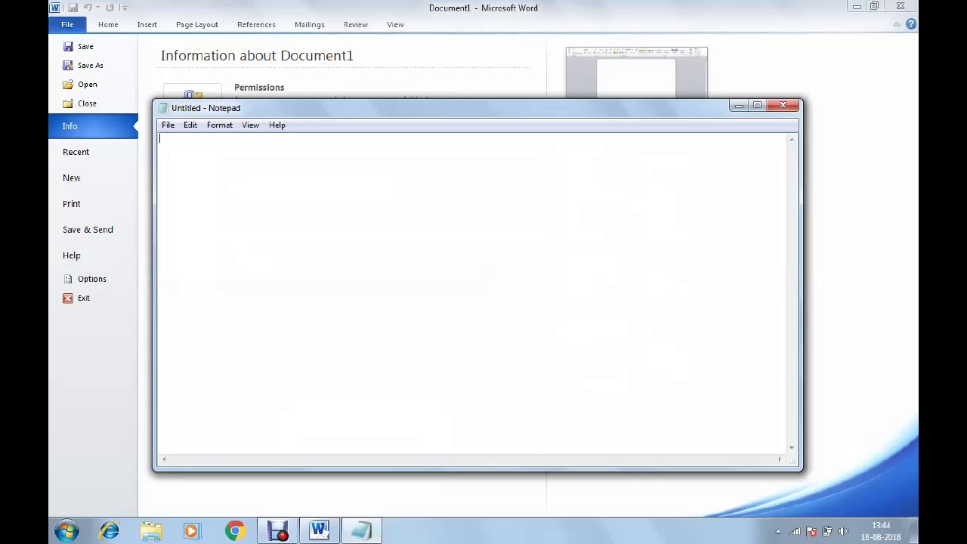967x544 pixels.
Task: Click the Notepad icon in its title bar
Action: point(163,108)
